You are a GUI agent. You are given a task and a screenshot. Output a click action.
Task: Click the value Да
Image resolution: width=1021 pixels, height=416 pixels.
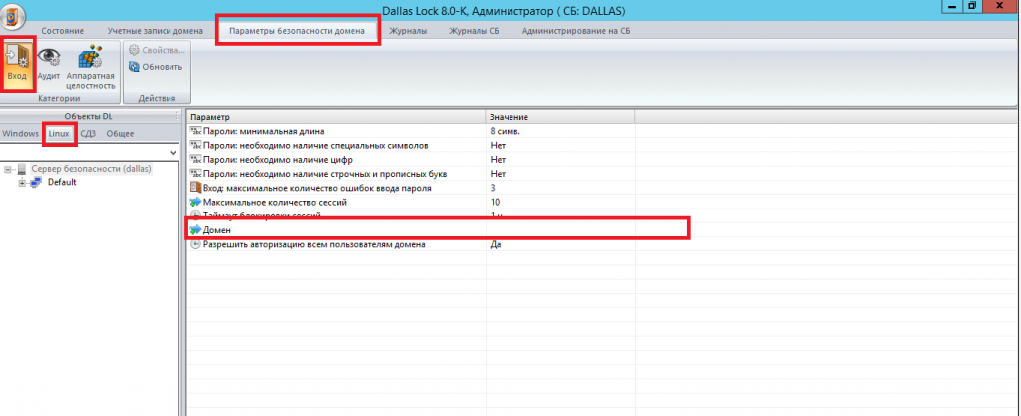click(x=496, y=245)
